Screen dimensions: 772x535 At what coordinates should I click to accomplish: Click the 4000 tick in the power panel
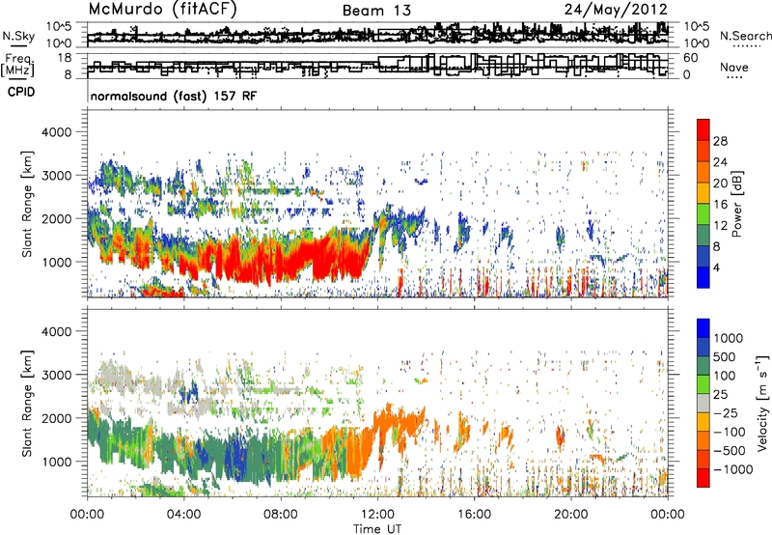[x=56, y=132]
